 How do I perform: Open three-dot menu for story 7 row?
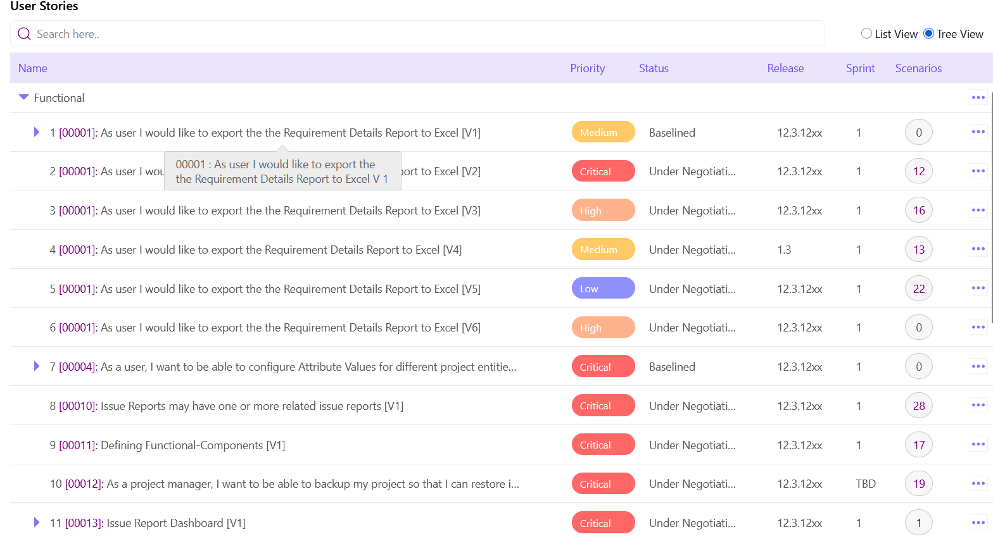(978, 366)
